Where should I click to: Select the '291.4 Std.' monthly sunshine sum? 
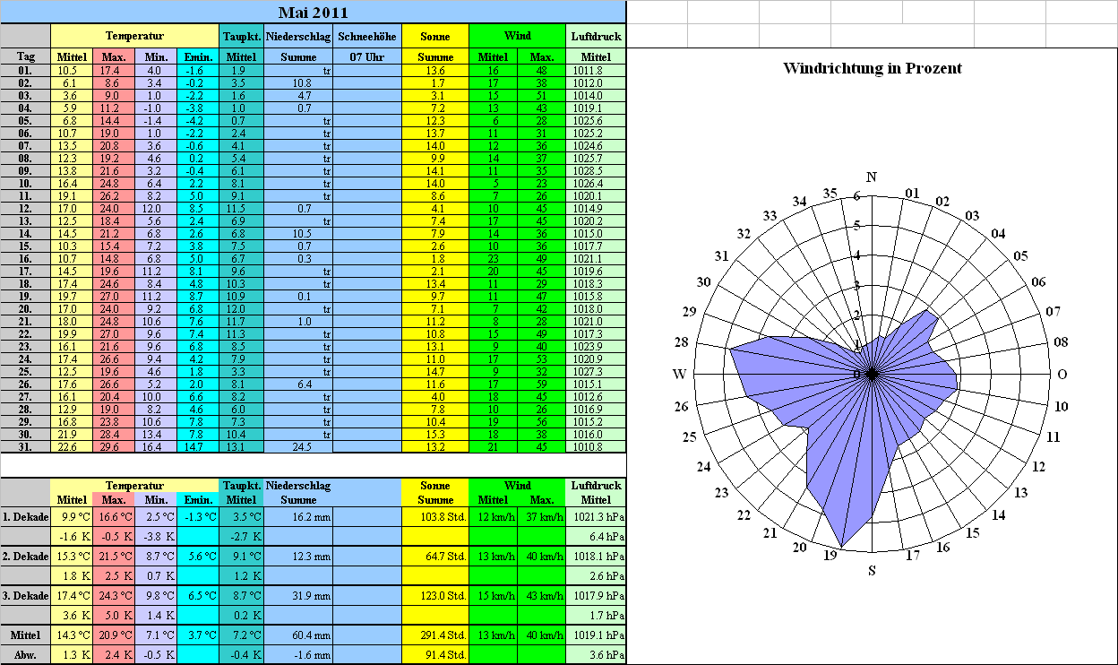point(435,635)
